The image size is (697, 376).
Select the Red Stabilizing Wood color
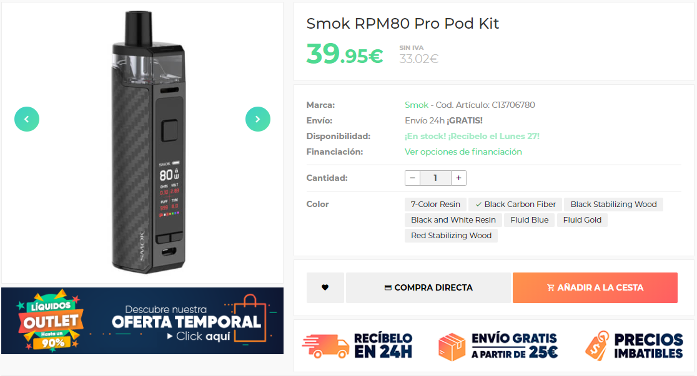(x=451, y=235)
